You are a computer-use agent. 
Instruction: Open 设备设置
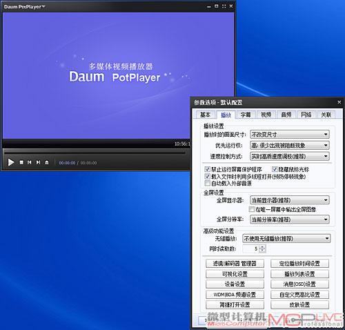pyautogui.click(x=235, y=284)
